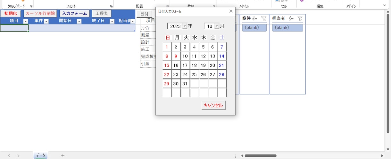Open the 数値 group dialog launcher

(x=214, y=6)
